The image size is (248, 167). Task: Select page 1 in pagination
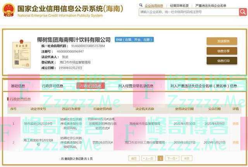[160, 158]
